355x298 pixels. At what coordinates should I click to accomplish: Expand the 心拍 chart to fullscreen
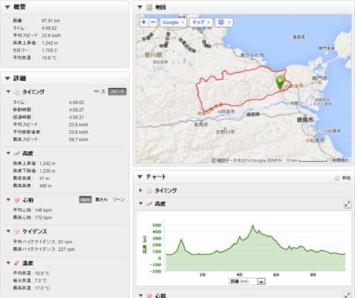347,295
